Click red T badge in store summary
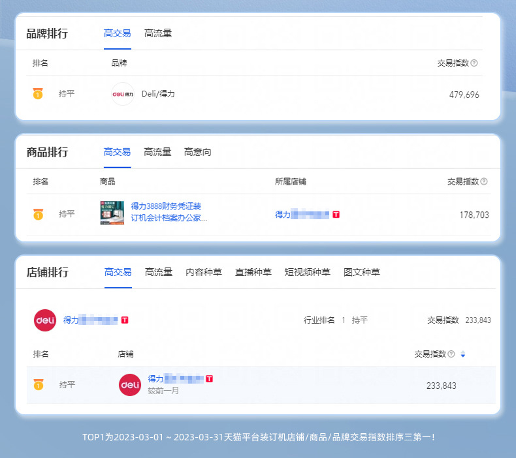 pos(125,320)
